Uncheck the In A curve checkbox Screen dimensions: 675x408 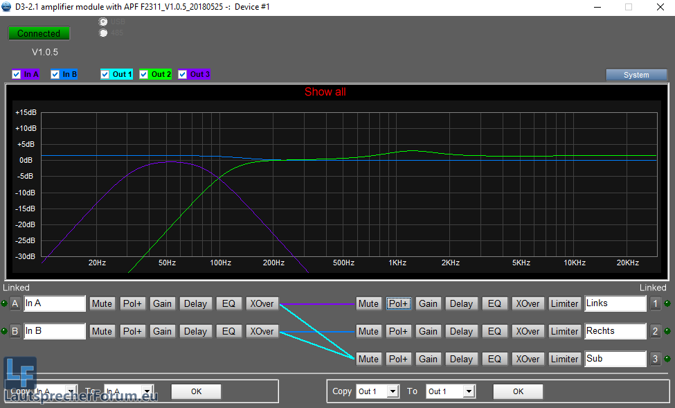(17, 74)
